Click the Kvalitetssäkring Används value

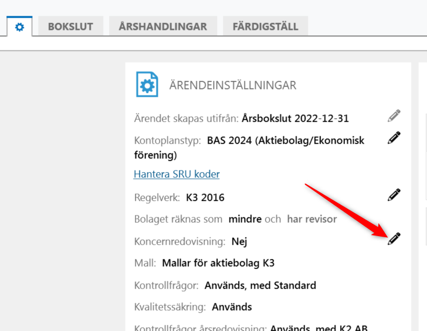click(232, 307)
